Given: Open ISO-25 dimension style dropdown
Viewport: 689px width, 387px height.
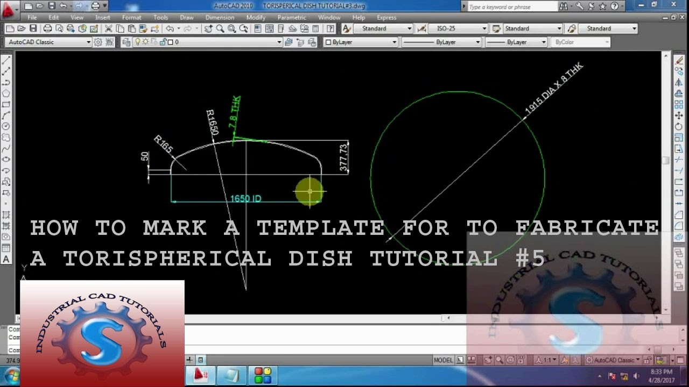Looking at the screenshot, I should pyautogui.click(x=458, y=28).
